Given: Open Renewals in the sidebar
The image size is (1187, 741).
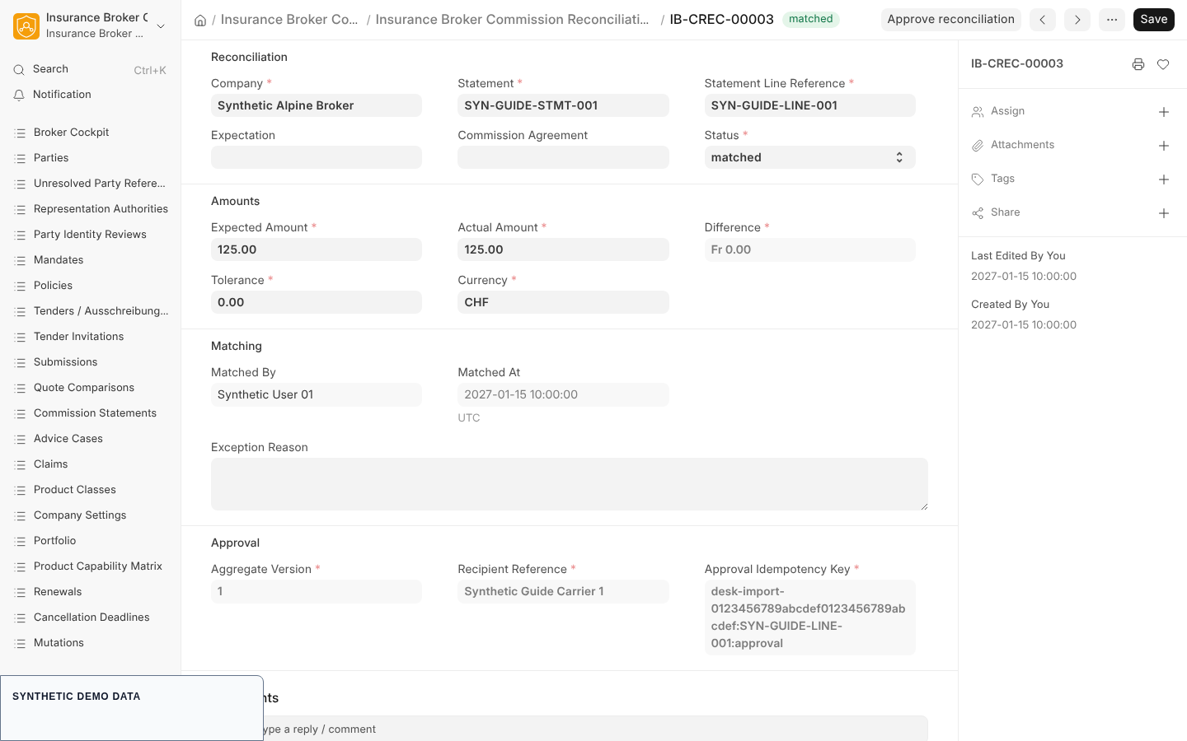Looking at the screenshot, I should coord(91,592).
